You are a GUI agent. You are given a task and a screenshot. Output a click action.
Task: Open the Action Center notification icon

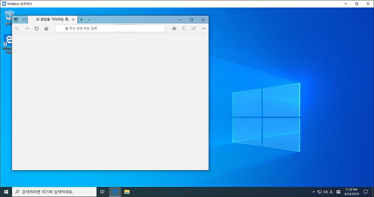(x=366, y=192)
